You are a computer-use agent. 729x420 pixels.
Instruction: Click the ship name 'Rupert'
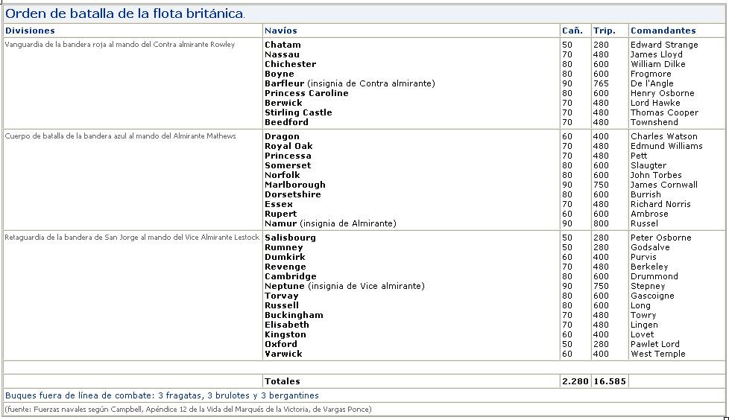(280, 214)
